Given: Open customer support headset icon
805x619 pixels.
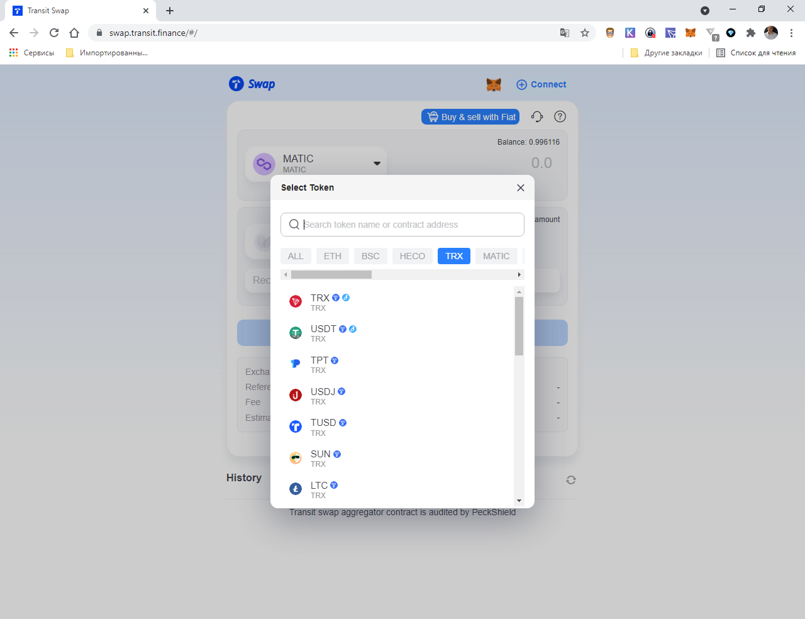Looking at the screenshot, I should 537,116.
